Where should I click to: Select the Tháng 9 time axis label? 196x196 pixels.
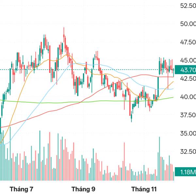83,189
